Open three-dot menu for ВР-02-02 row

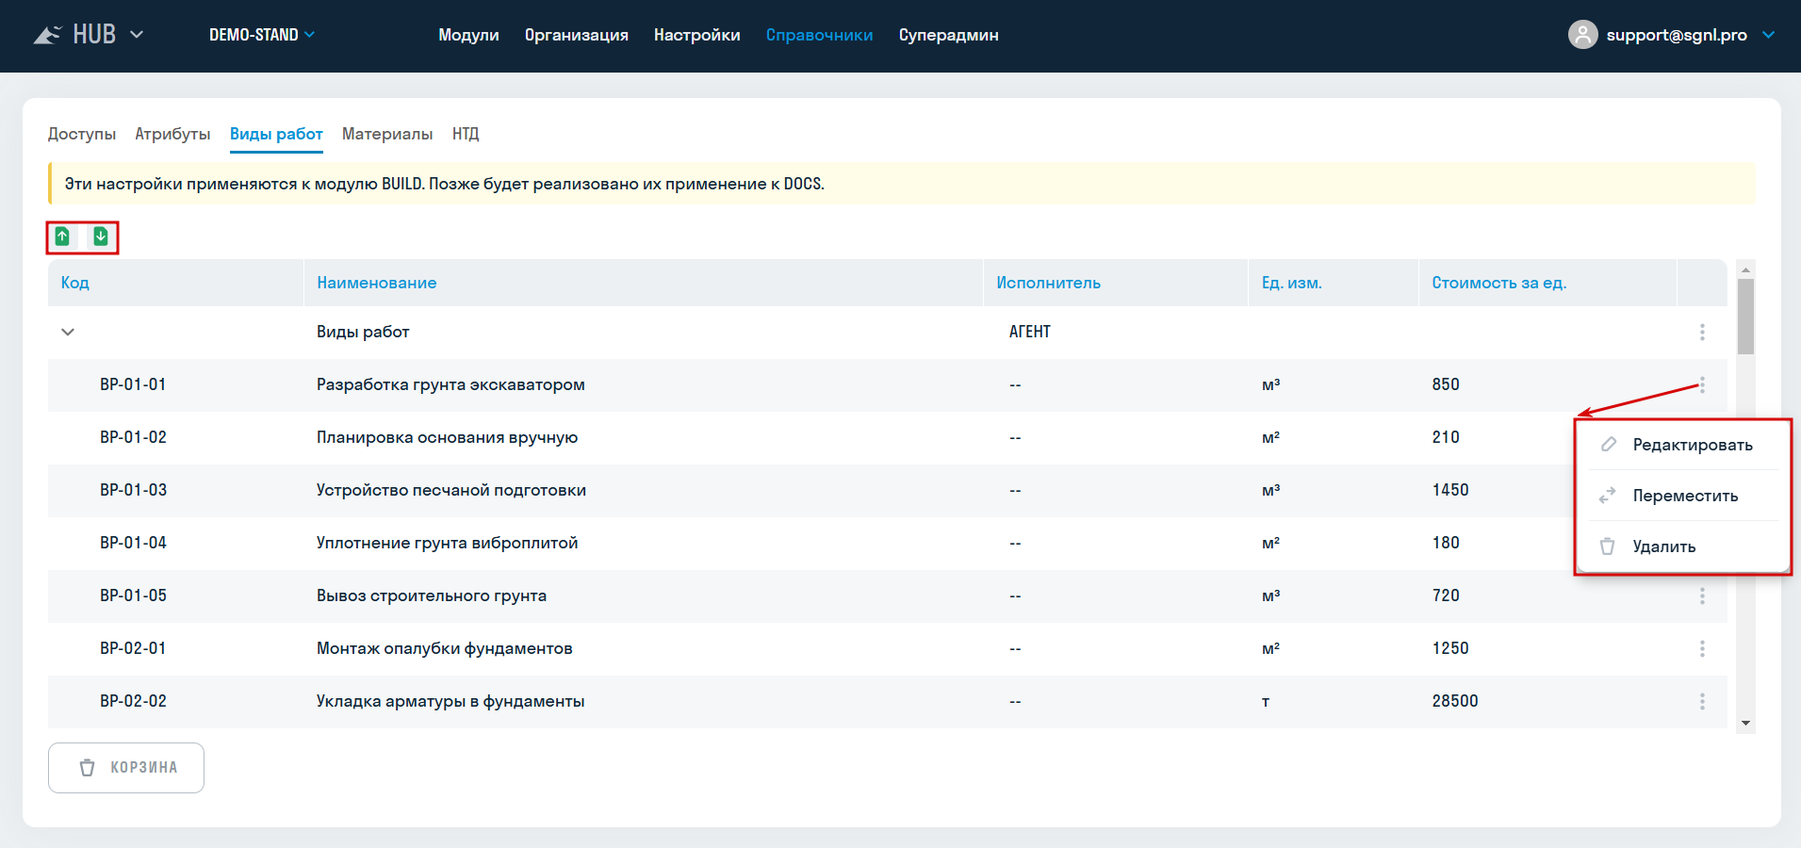(x=1702, y=701)
